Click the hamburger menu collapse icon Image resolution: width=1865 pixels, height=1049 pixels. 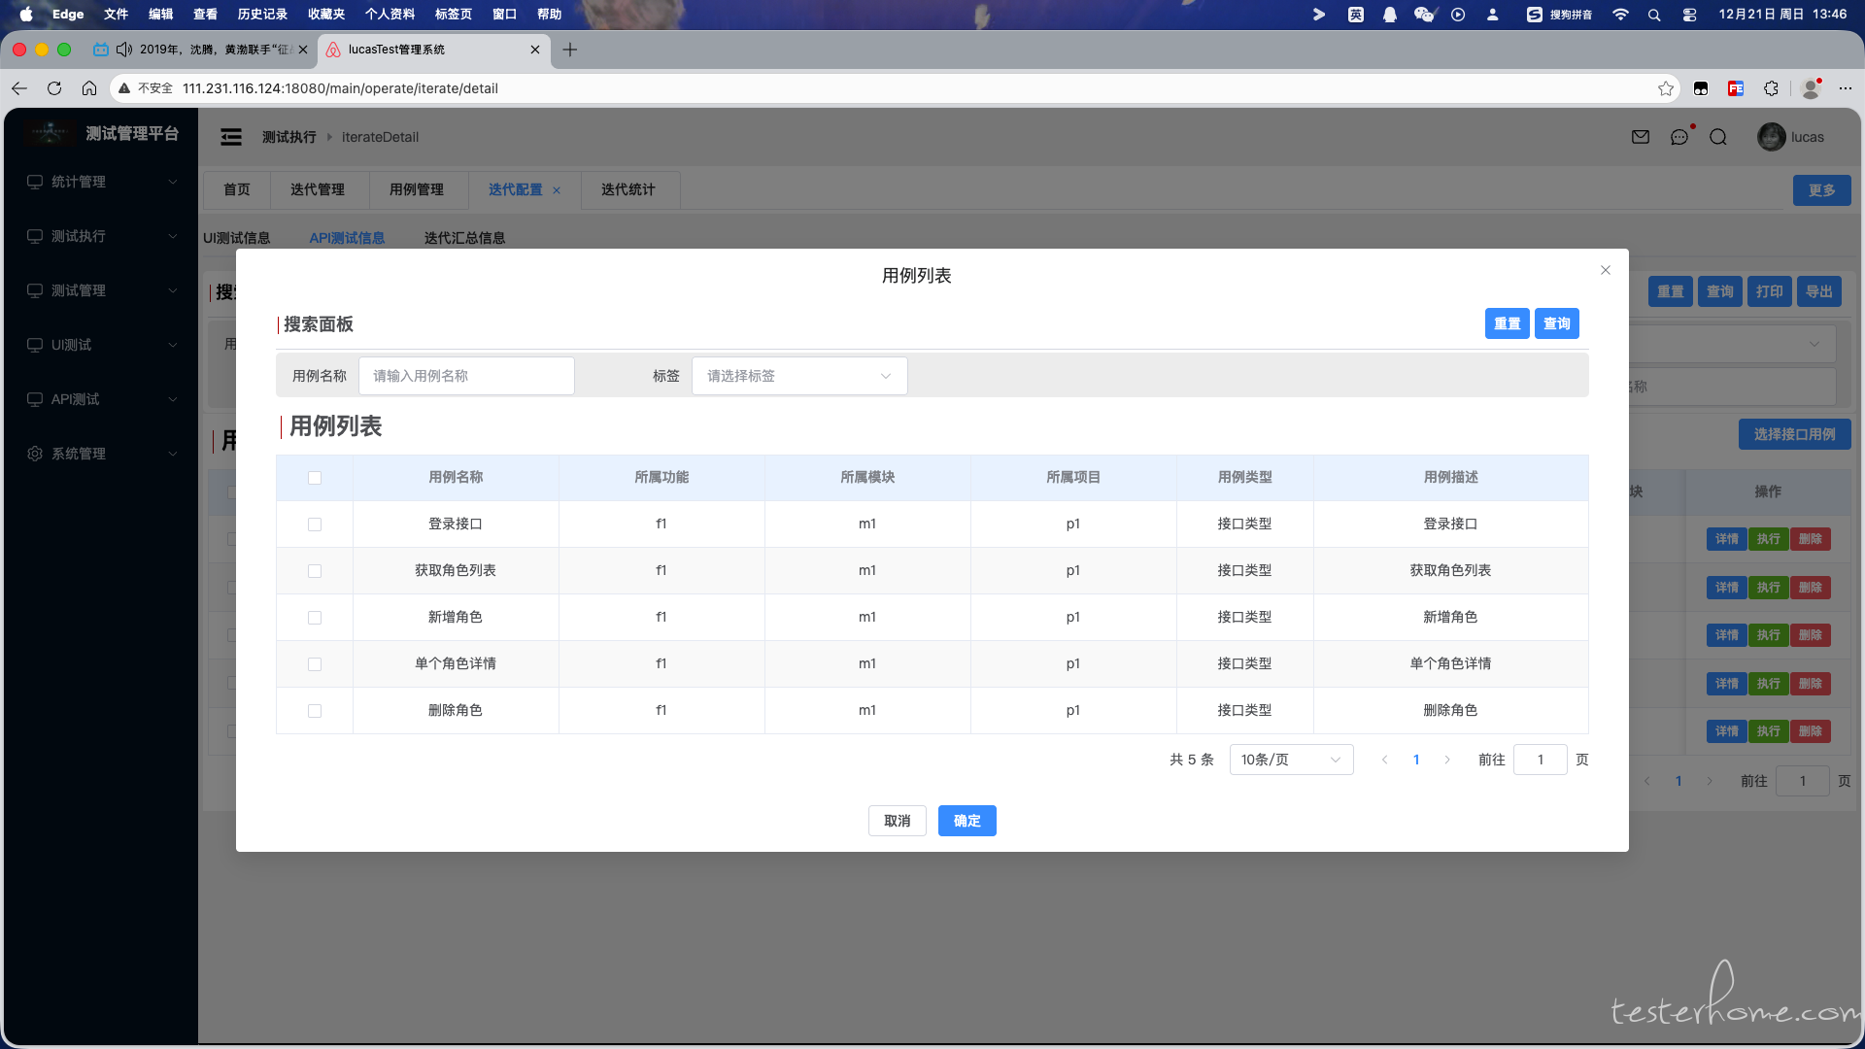[231, 137]
